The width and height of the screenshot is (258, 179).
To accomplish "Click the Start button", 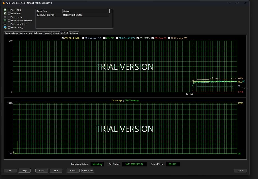I will coord(10,170).
